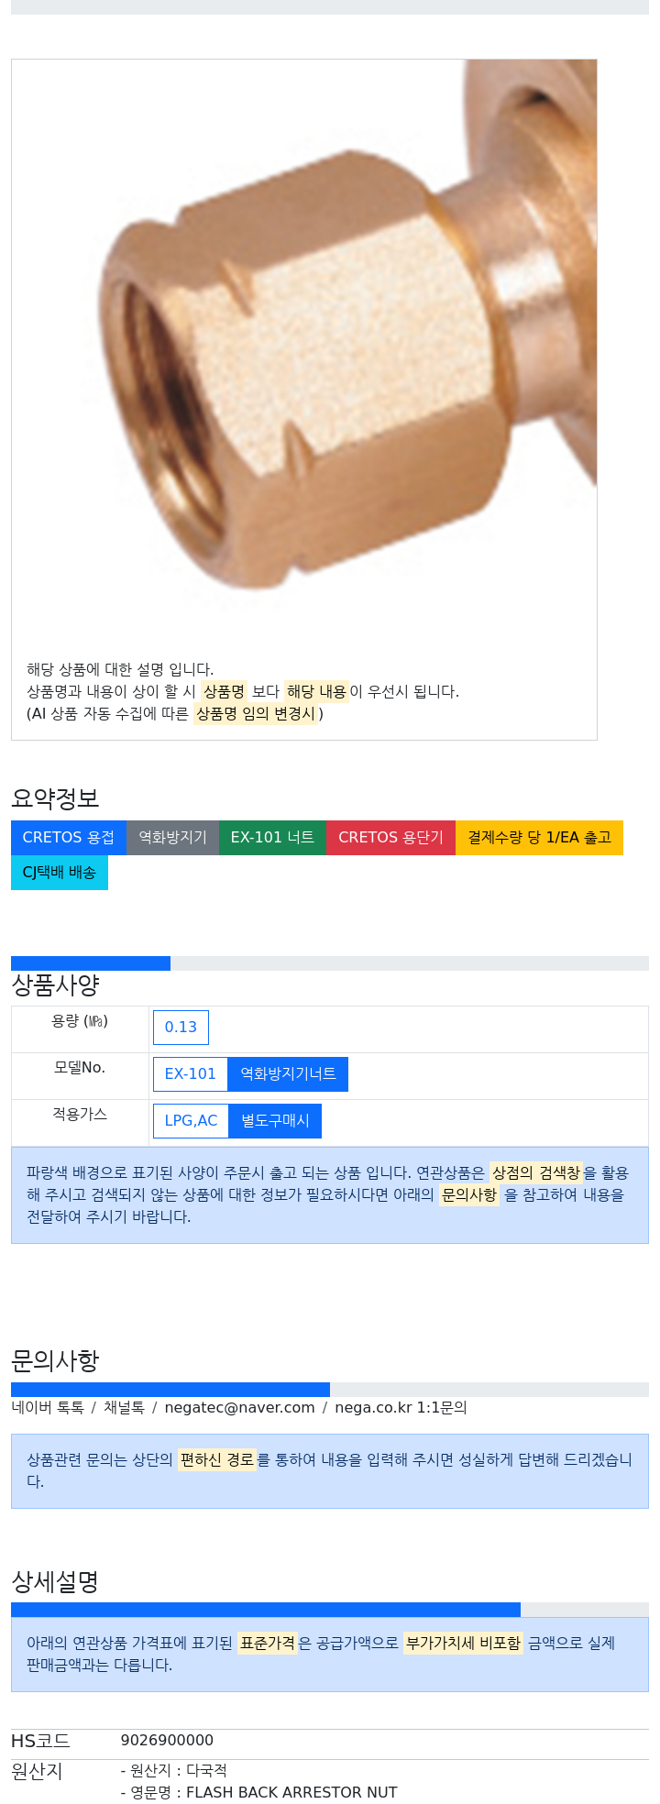
Task: Click the 상세설명 progress bar
Action: pyautogui.click(x=330, y=1610)
